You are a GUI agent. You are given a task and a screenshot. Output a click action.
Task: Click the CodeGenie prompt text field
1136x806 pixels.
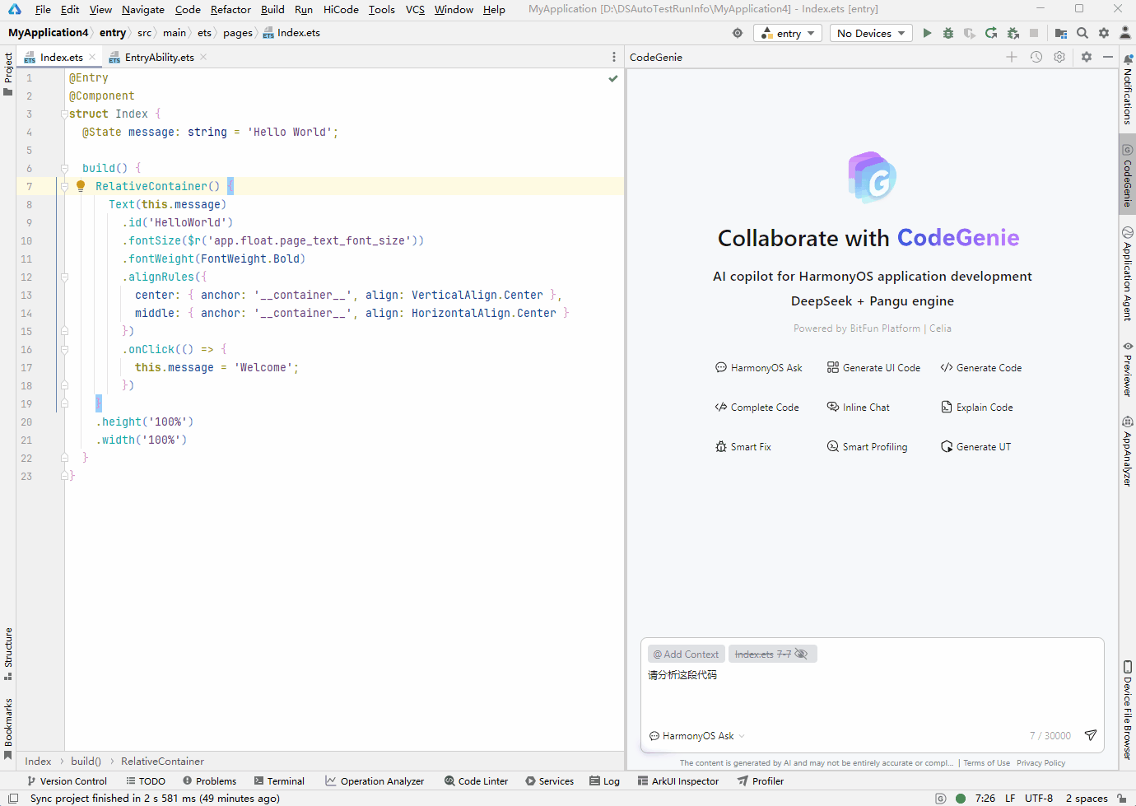pyautogui.click(x=872, y=694)
